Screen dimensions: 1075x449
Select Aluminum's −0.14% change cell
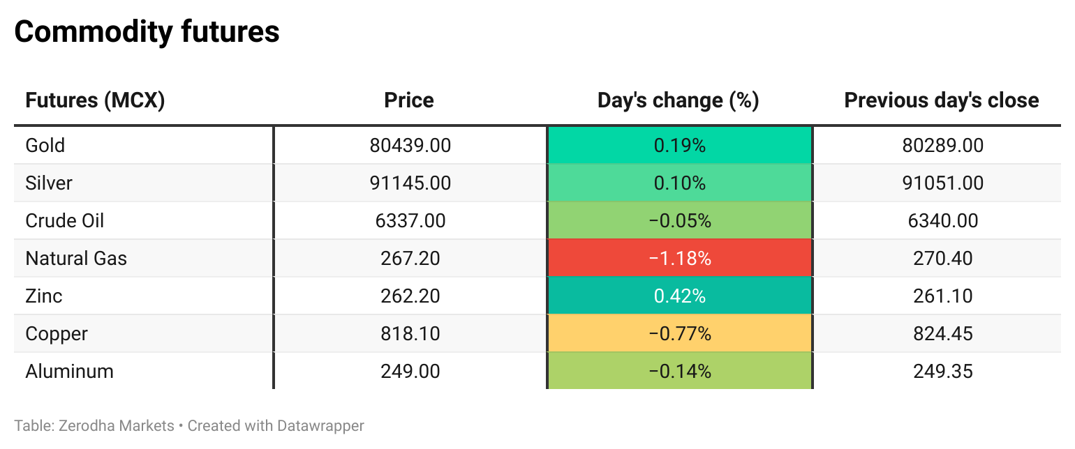pyautogui.click(x=680, y=371)
